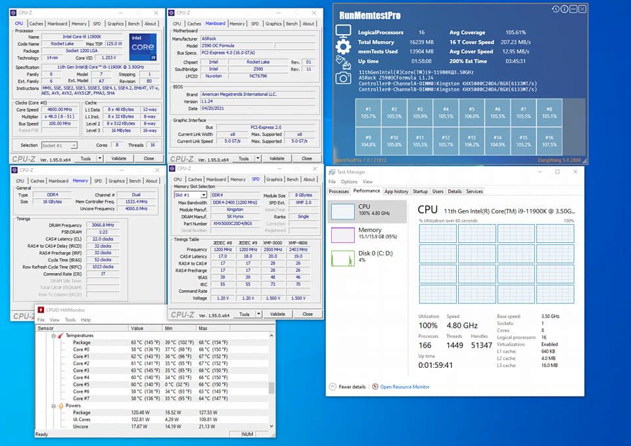
Task: Open the Socket #1 Selection dropdown in CPU-Z
Action: pos(74,145)
